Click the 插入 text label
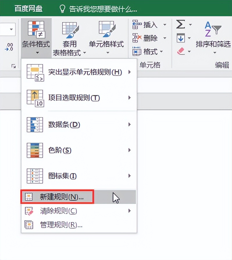Viewport: 232px width, 260px height. (150, 25)
